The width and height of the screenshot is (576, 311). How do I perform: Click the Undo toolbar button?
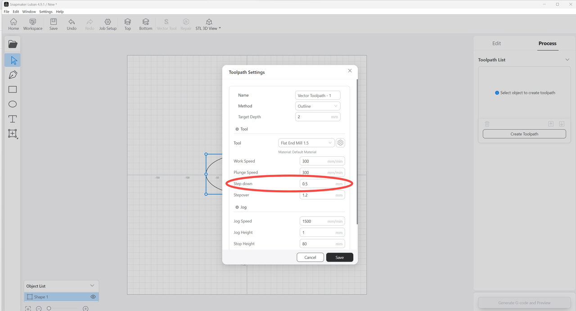tap(72, 24)
